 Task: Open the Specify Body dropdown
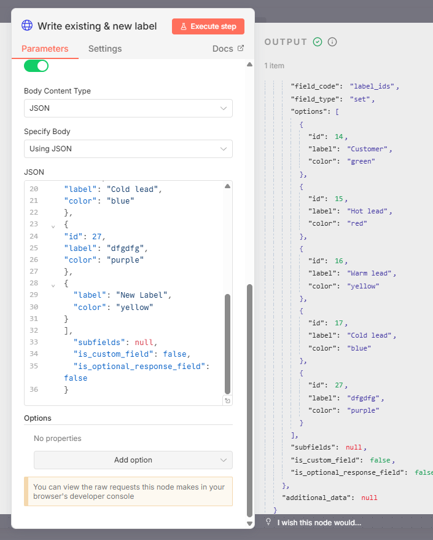click(x=128, y=149)
